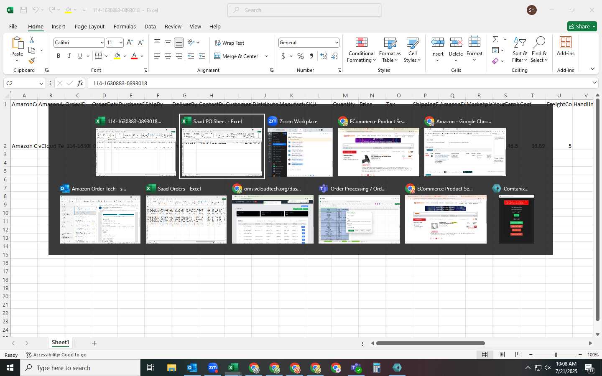
Task: Apply Comma Style number format
Action: 311,56
